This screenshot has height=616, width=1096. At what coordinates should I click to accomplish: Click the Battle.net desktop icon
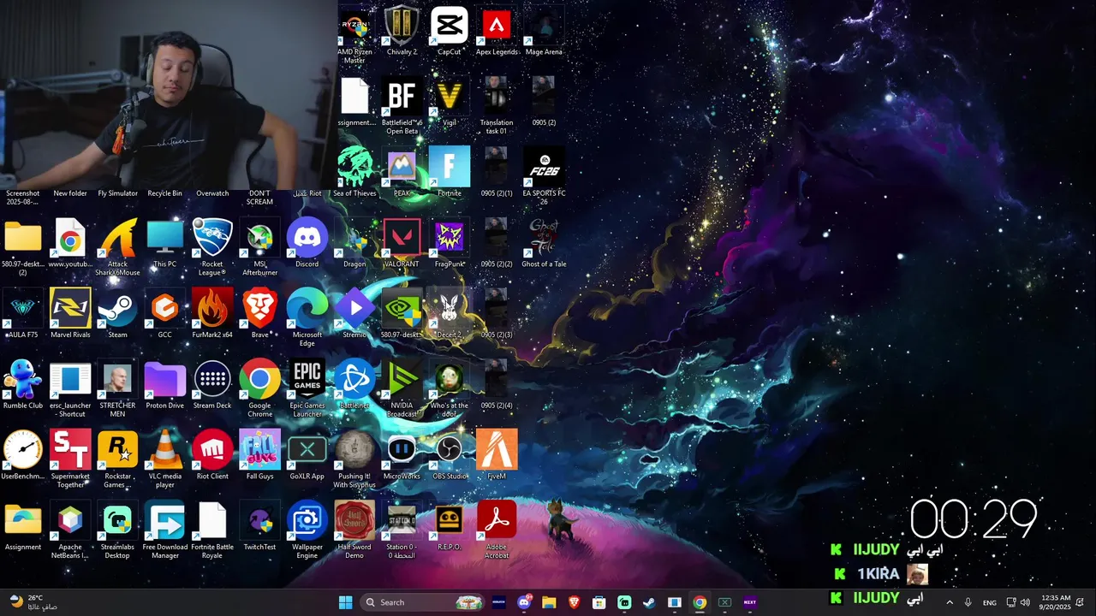354,380
